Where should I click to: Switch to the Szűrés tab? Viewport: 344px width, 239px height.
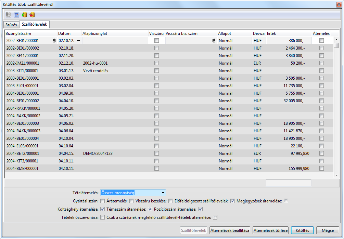pyautogui.click(x=11, y=25)
